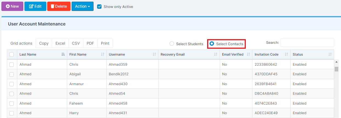Choose the Select Contacts radio option
This screenshot has width=341, height=118.
[x=212, y=44]
